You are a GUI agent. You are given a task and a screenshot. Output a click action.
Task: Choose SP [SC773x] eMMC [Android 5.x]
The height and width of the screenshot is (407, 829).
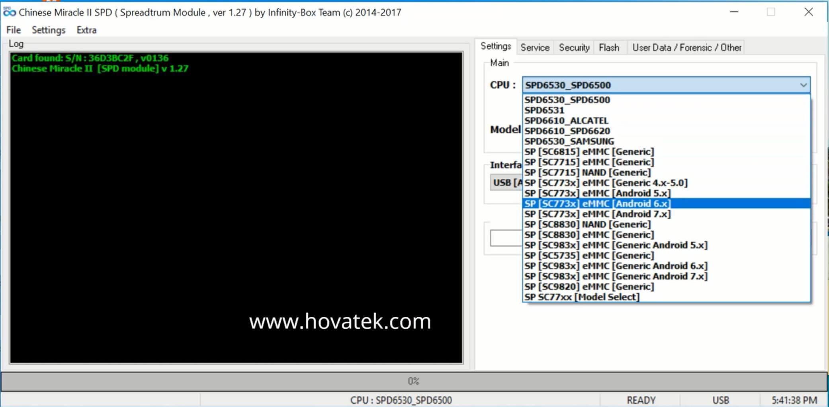(x=666, y=193)
